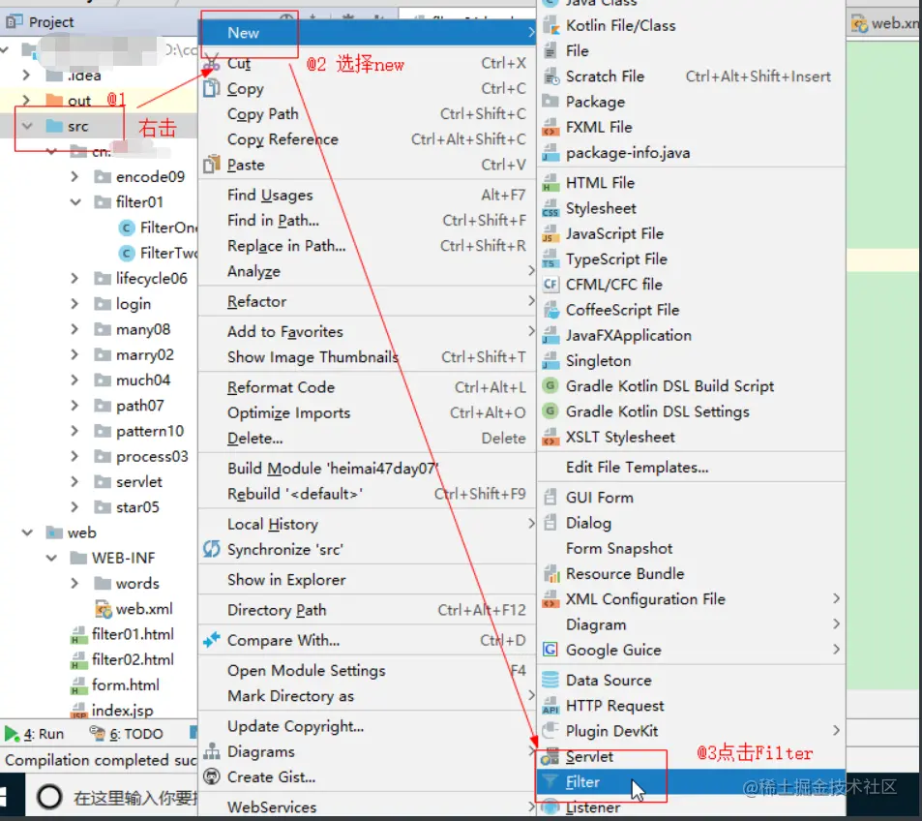Select Listener in the New submenu
Viewport: 922px width, 821px height.
[692, 807]
